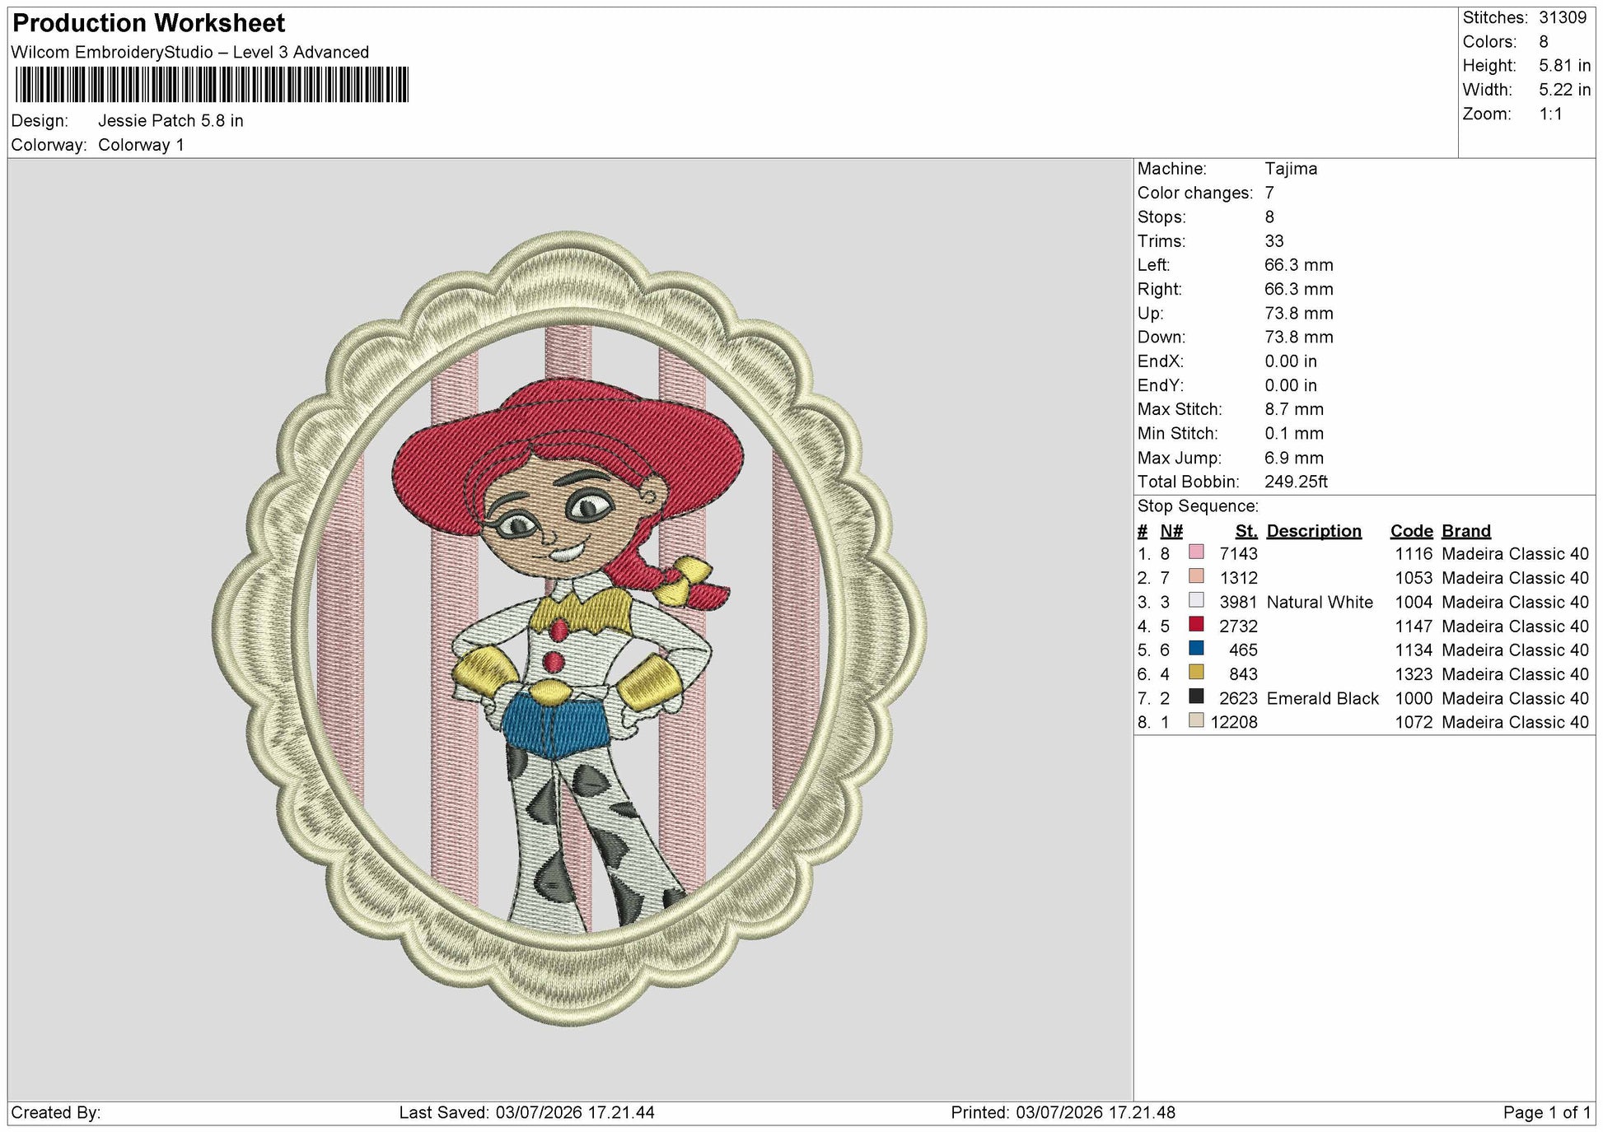Click stitch count 2732 in stop row 4

[x=1238, y=626]
